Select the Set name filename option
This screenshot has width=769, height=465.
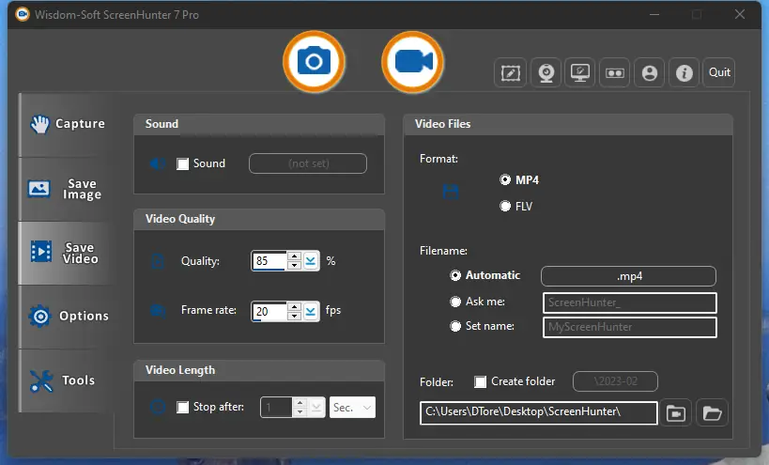(x=455, y=326)
